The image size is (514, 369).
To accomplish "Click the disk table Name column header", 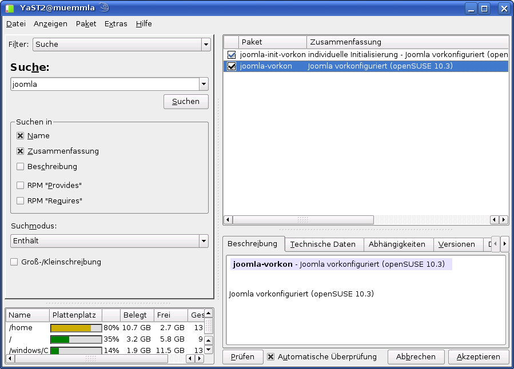I will point(27,315).
